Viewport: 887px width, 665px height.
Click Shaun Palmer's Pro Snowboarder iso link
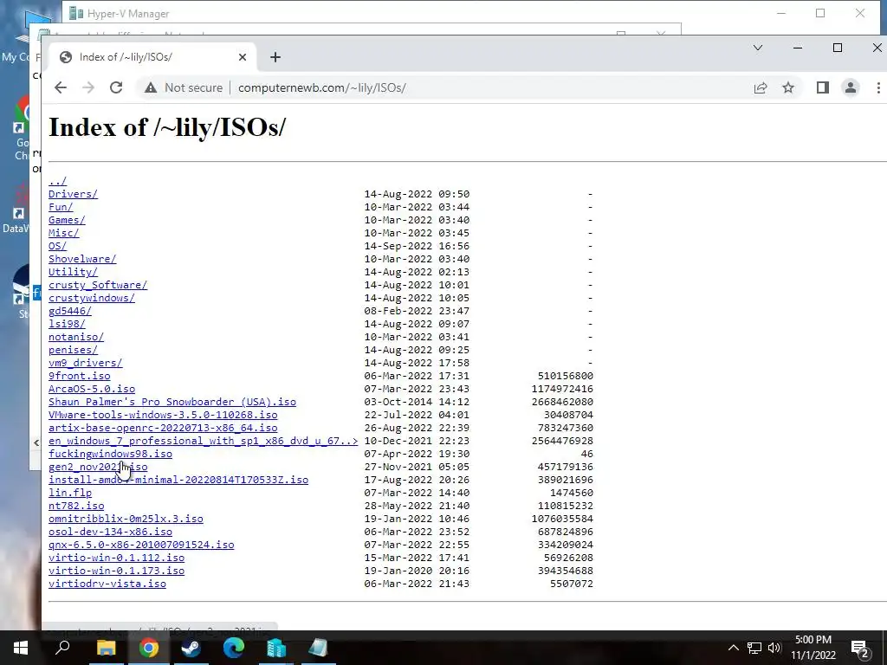[172, 402]
